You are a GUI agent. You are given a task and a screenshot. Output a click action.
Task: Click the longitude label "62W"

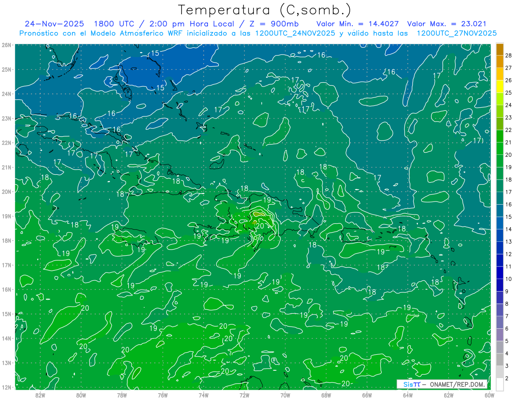pyautogui.click(x=448, y=395)
